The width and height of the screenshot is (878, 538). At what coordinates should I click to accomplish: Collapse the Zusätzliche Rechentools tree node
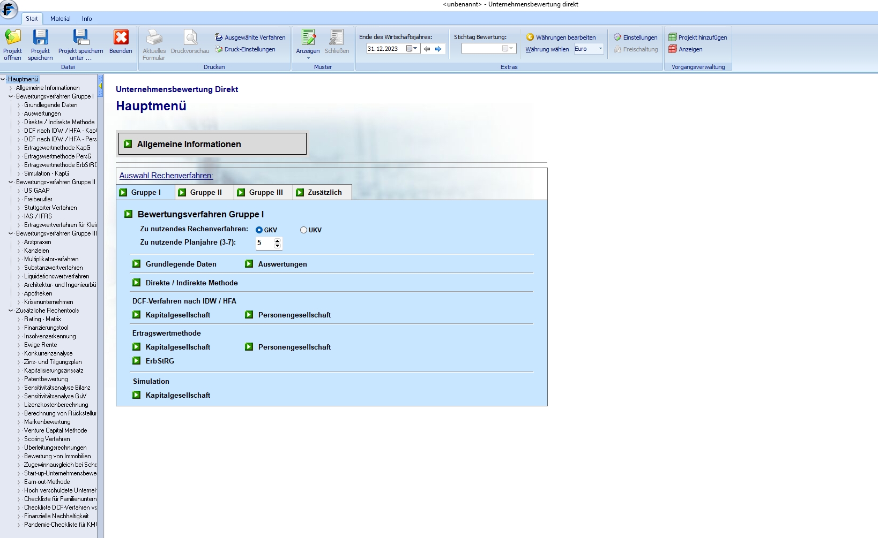tap(11, 310)
